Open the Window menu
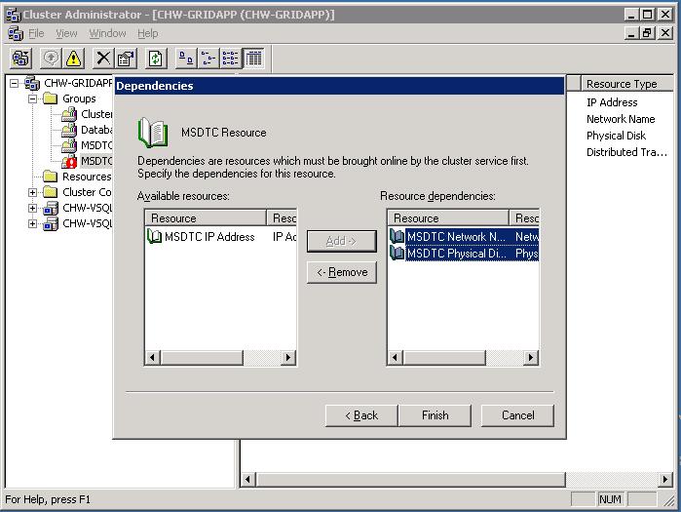Image resolution: width=681 pixels, height=512 pixels. pyautogui.click(x=108, y=33)
